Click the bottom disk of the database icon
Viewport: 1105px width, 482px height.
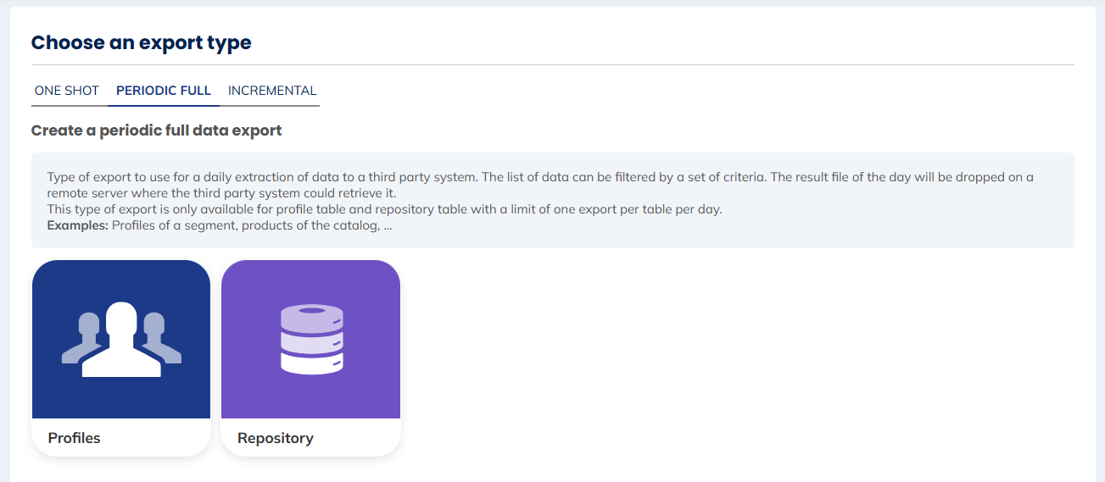pos(311,363)
